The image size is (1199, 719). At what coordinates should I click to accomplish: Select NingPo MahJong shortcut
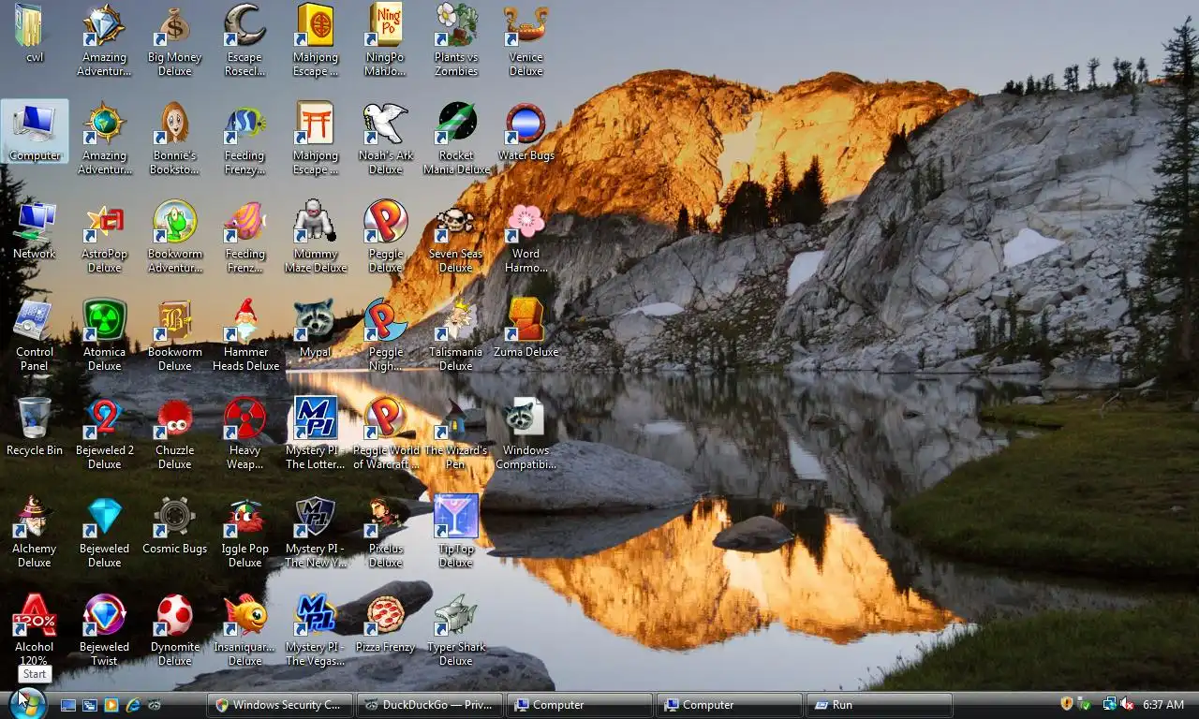point(386,40)
